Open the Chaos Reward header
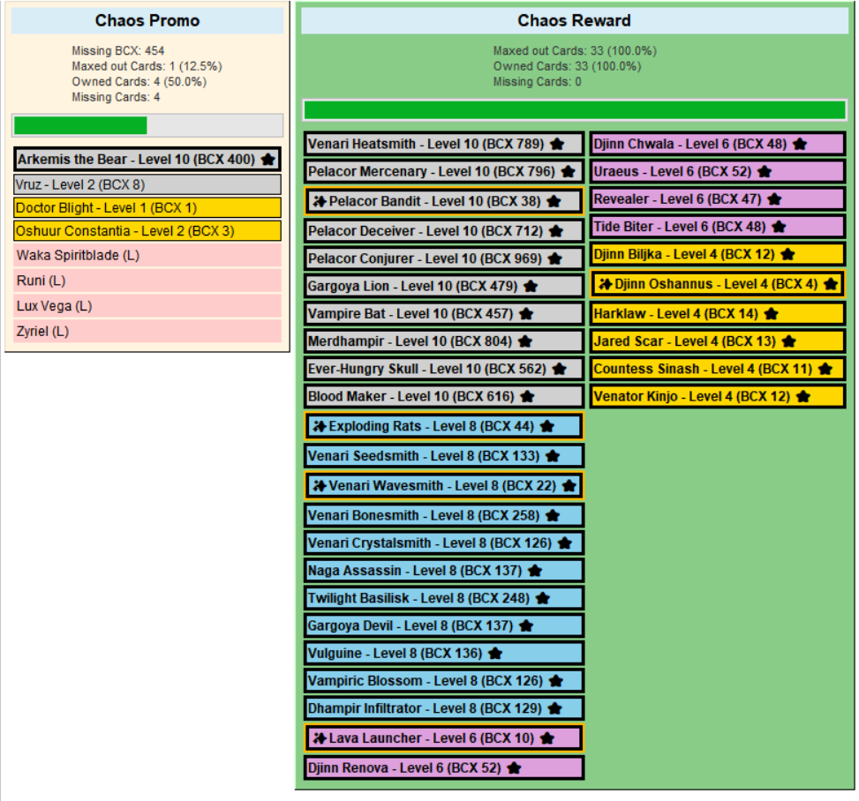 [574, 21]
